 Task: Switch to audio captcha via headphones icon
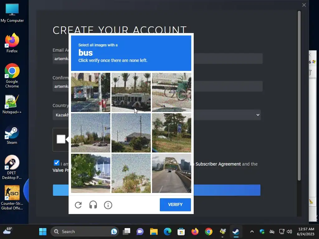(x=93, y=205)
